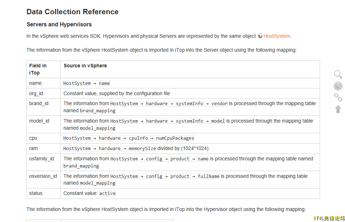This screenshot has height=222, width=345.
Task: Click the 'active' constant value code
Action: pos(107,193)
